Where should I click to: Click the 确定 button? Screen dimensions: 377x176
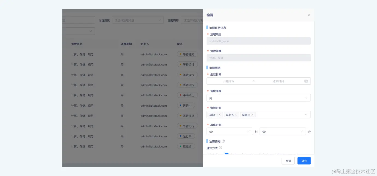(x=304, y=161)
